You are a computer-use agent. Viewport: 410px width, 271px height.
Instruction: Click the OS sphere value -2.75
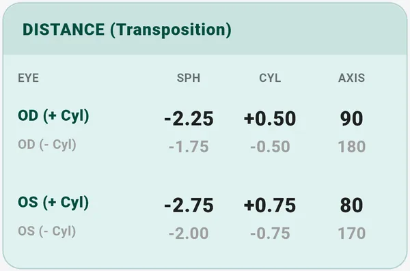pyautogui.click(x=189, y=205)
